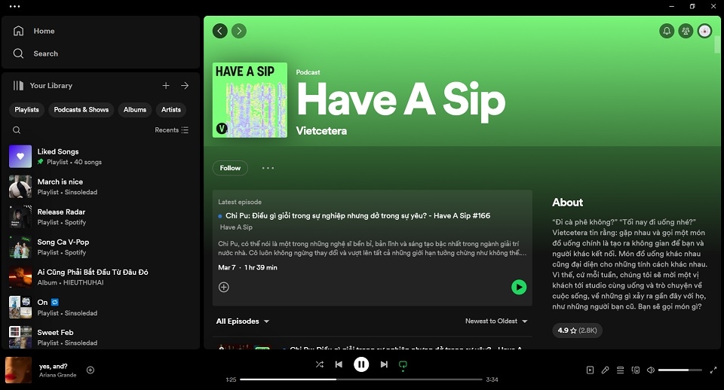This screenshot has width=724, height=390.
Task: Collapse Your Library panel icon
Action: point(18,85)
